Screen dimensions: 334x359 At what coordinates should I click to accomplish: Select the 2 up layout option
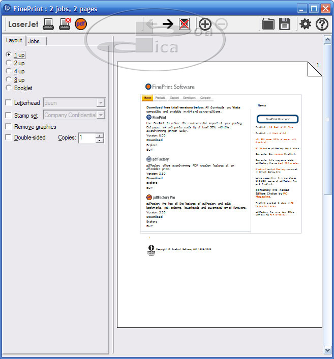[8, 63]
